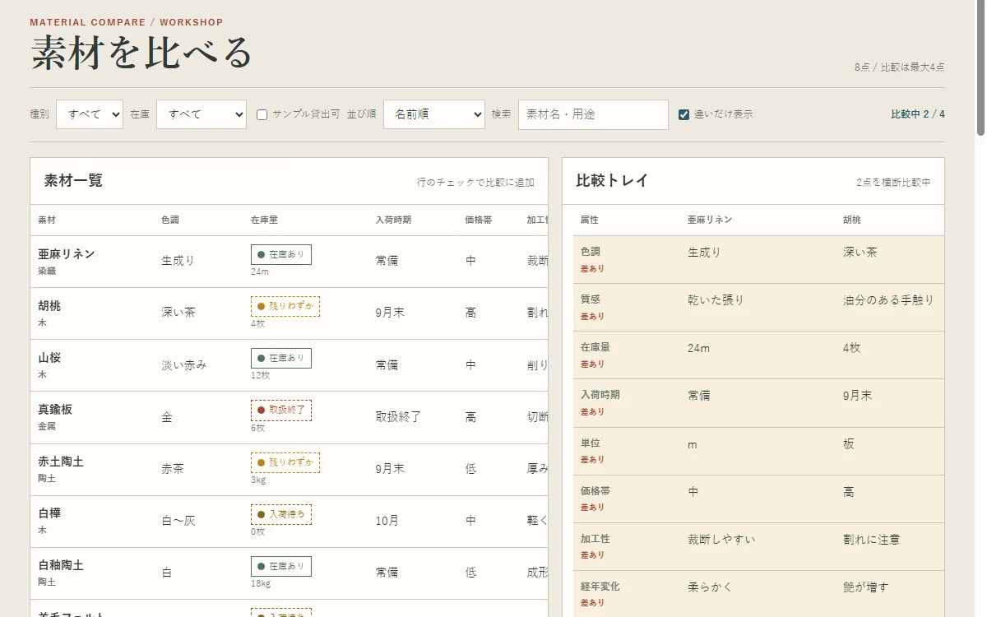
Task: Click the 色調 column header in 素材一覧
Action: (x=170, y=220)
